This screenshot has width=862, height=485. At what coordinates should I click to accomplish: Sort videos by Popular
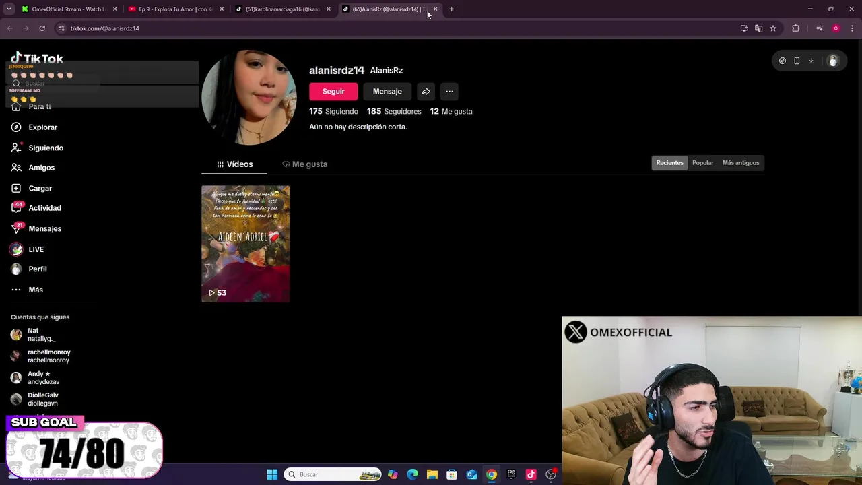(702, 163)
